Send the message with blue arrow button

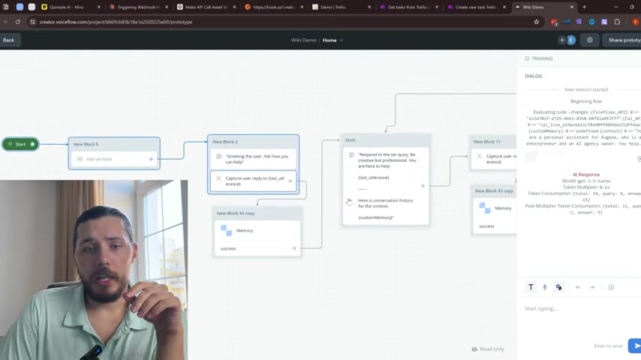pyautogui.click(x=636, y=346)
